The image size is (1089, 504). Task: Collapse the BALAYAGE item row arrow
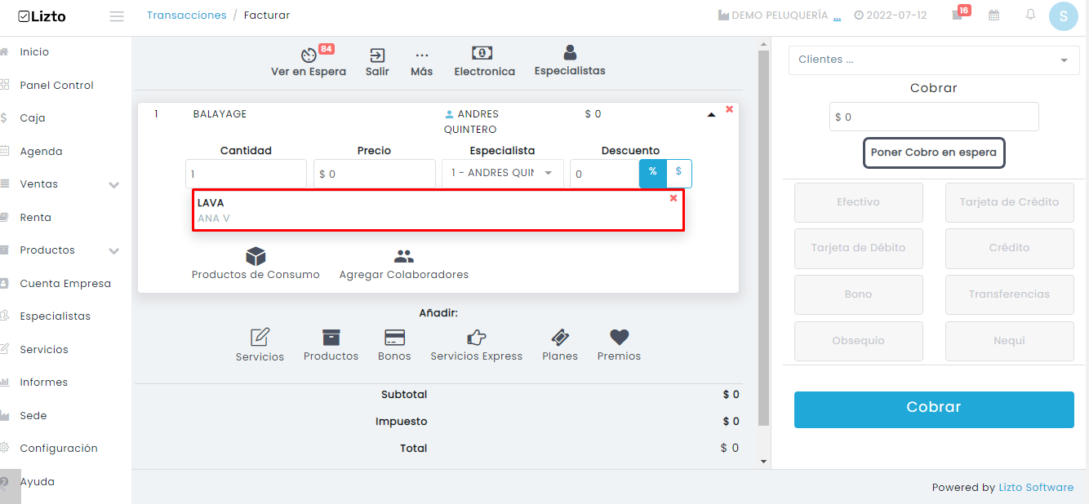711,115
